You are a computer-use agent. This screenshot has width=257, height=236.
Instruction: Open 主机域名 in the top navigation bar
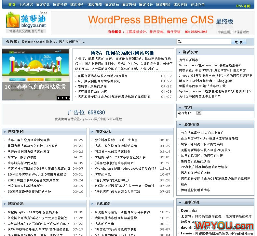[x=26, y=5]
